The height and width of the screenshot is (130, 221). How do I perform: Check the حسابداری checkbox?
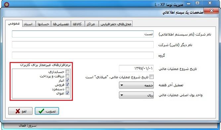[68, 72]
